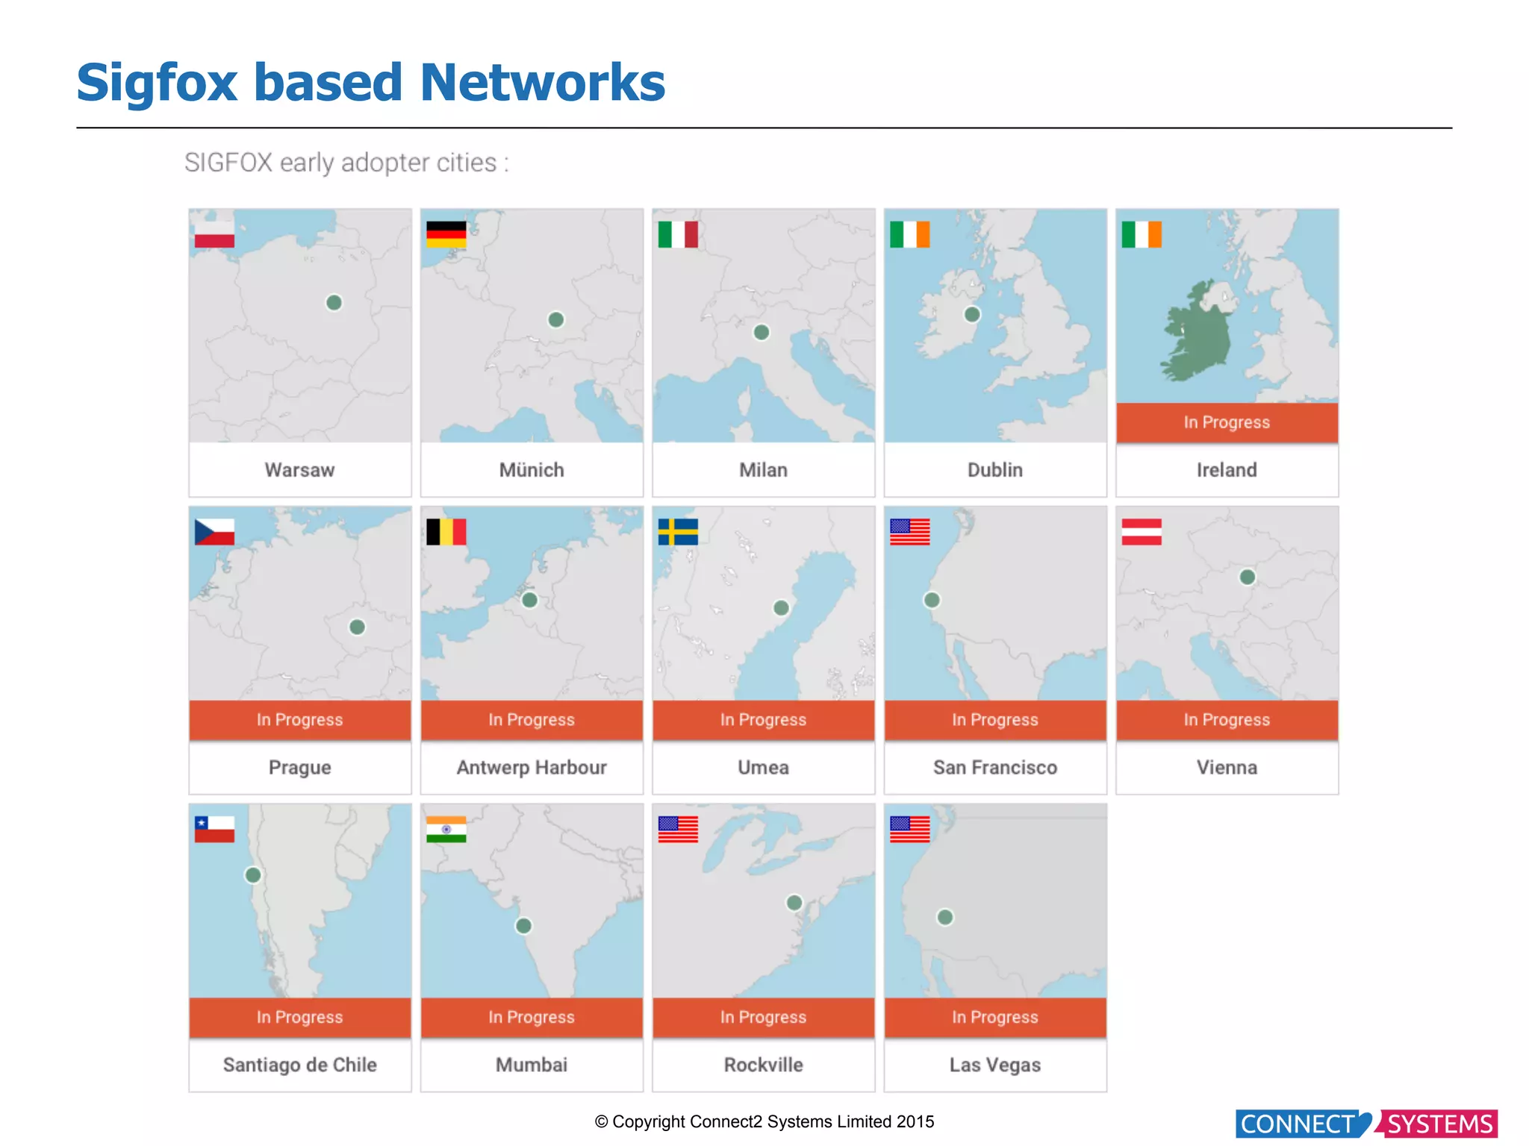The image size is (1529, 1146).
Task: Click the green location dot on Umea map
Action: pos(782,608)
